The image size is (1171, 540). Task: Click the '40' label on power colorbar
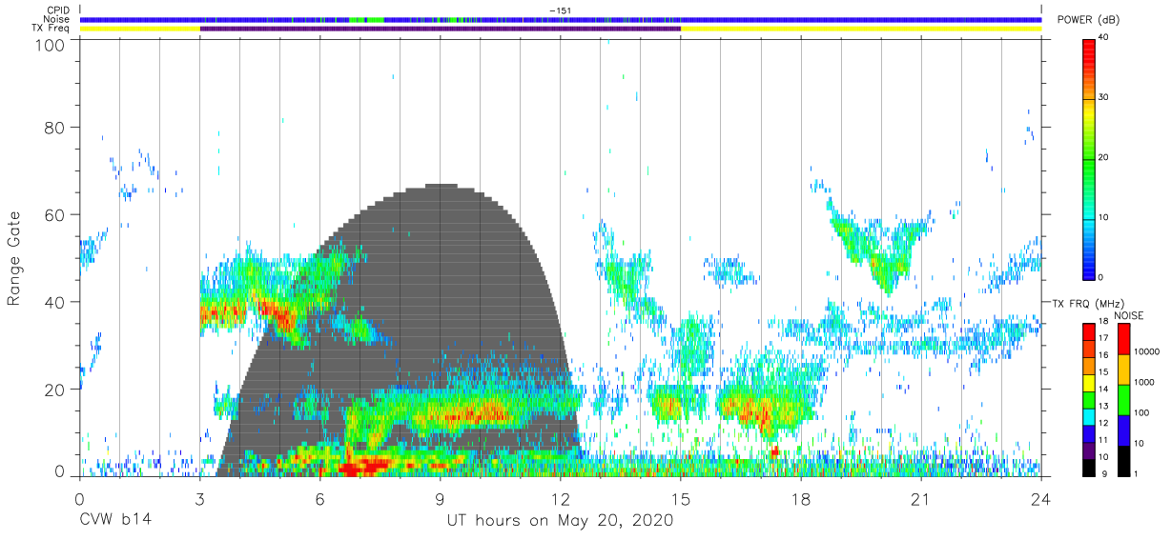(1105, 38)
